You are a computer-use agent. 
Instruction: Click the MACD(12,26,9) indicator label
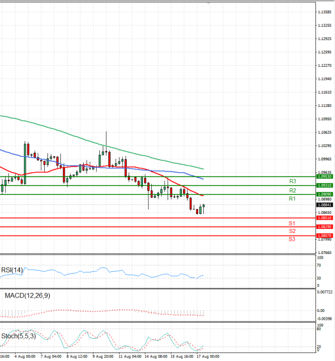coord(27,295)
